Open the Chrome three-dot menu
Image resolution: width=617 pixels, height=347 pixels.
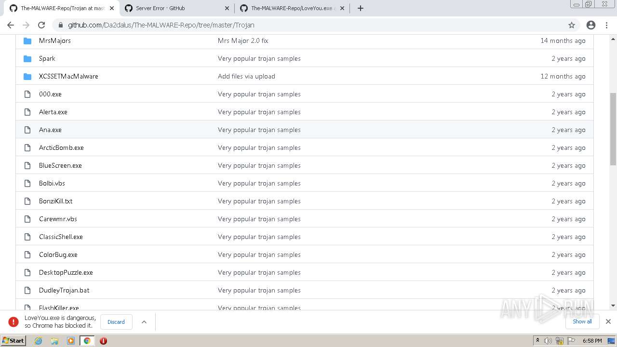606,25
